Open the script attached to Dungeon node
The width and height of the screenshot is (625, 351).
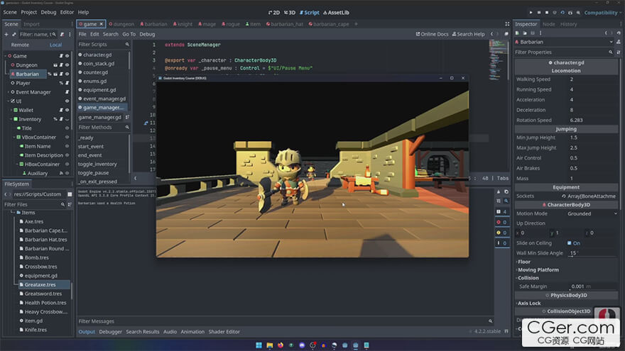[61, 65]
